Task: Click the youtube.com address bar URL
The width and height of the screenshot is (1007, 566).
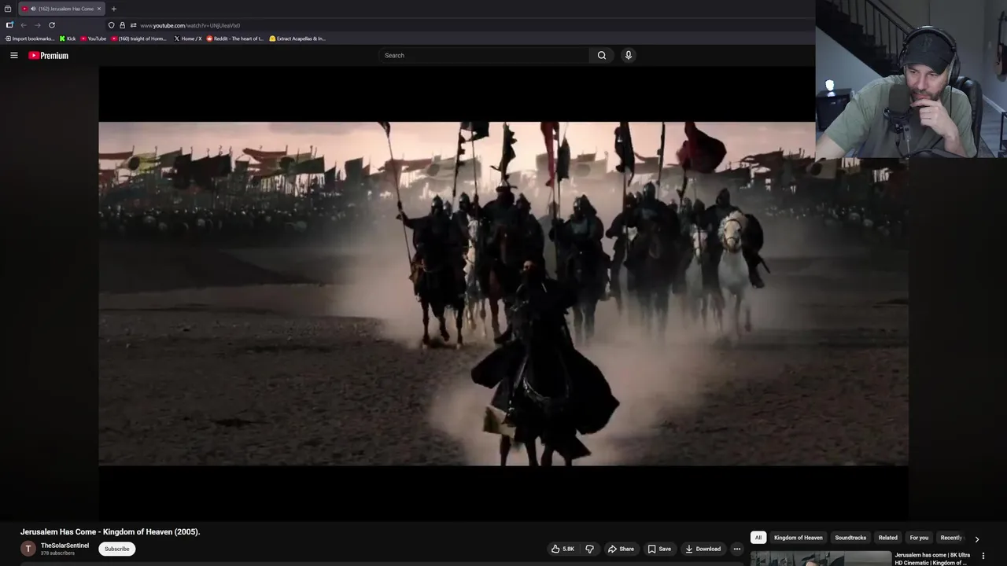Action: click(190, 25)
